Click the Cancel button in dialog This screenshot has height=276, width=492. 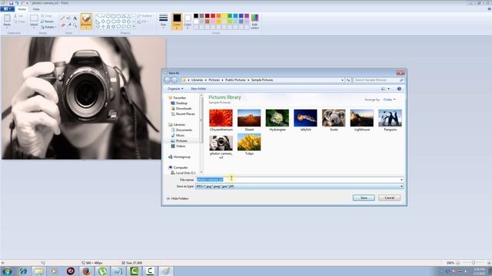click(390, 198)
